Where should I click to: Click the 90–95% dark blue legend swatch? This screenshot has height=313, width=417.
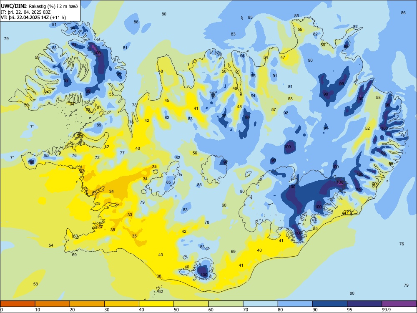[330, 304]
